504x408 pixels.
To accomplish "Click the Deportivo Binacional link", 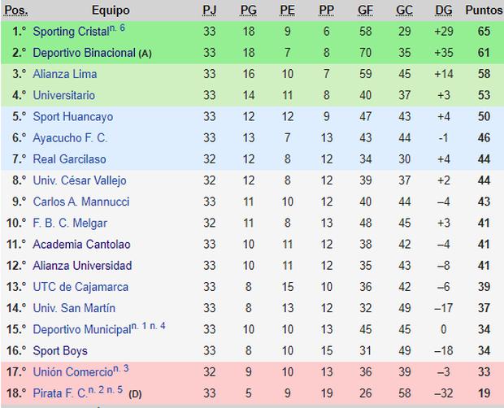I will (x=85, y=53).
